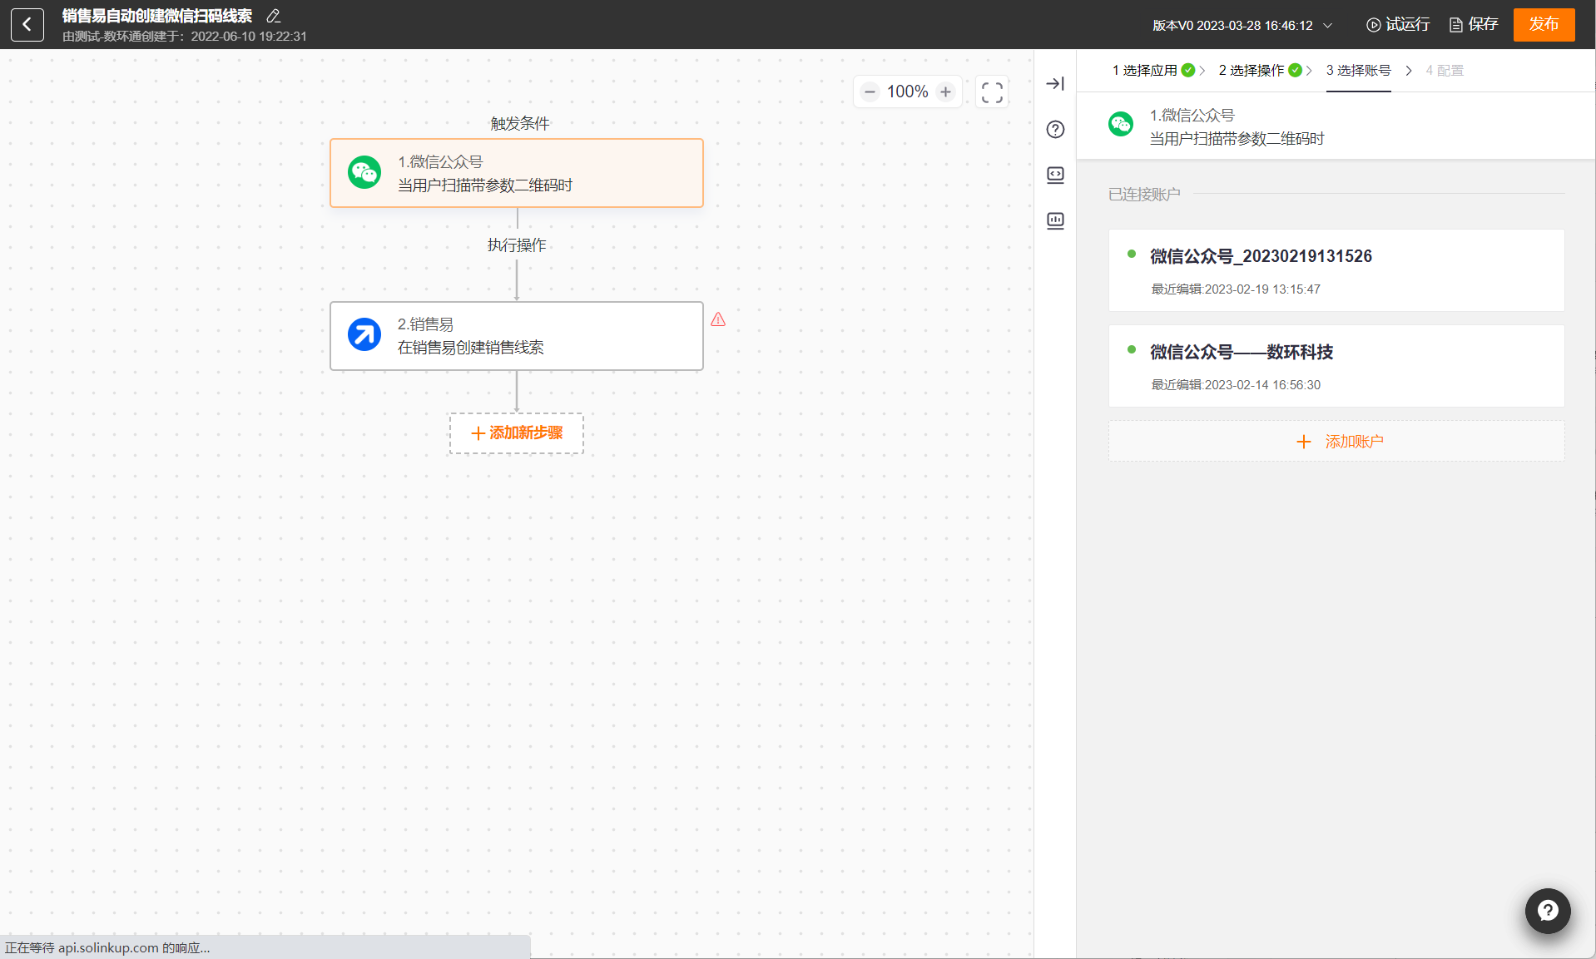Image resolution: width=1596 pixels, height=959 pixels.
Task: Add a new step with 添加新步骤
Action: [x=517, y=433]
